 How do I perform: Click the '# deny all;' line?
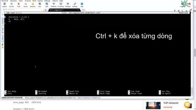(x=17, y=19)
